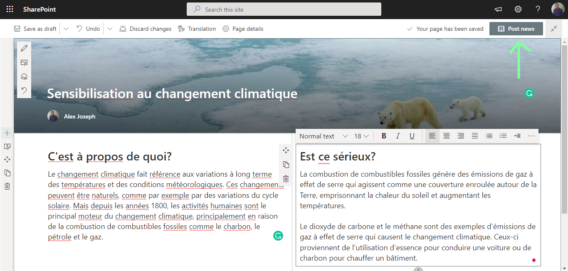Image resolution: width=568 pixels, height=271 pixels.
Task: Delete the right text section via trash icon
Action: 286,179
